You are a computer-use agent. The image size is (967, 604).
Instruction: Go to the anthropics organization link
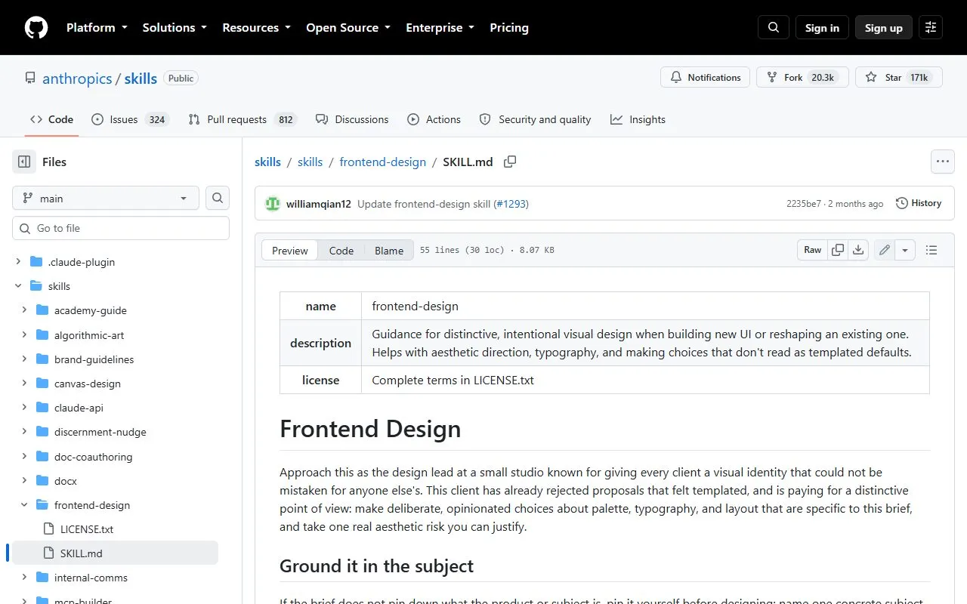[x=77, y=79]
